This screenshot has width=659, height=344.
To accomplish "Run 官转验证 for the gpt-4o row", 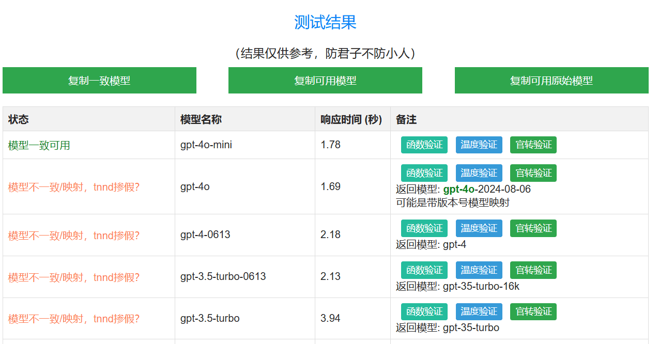I will coord(533,173).
